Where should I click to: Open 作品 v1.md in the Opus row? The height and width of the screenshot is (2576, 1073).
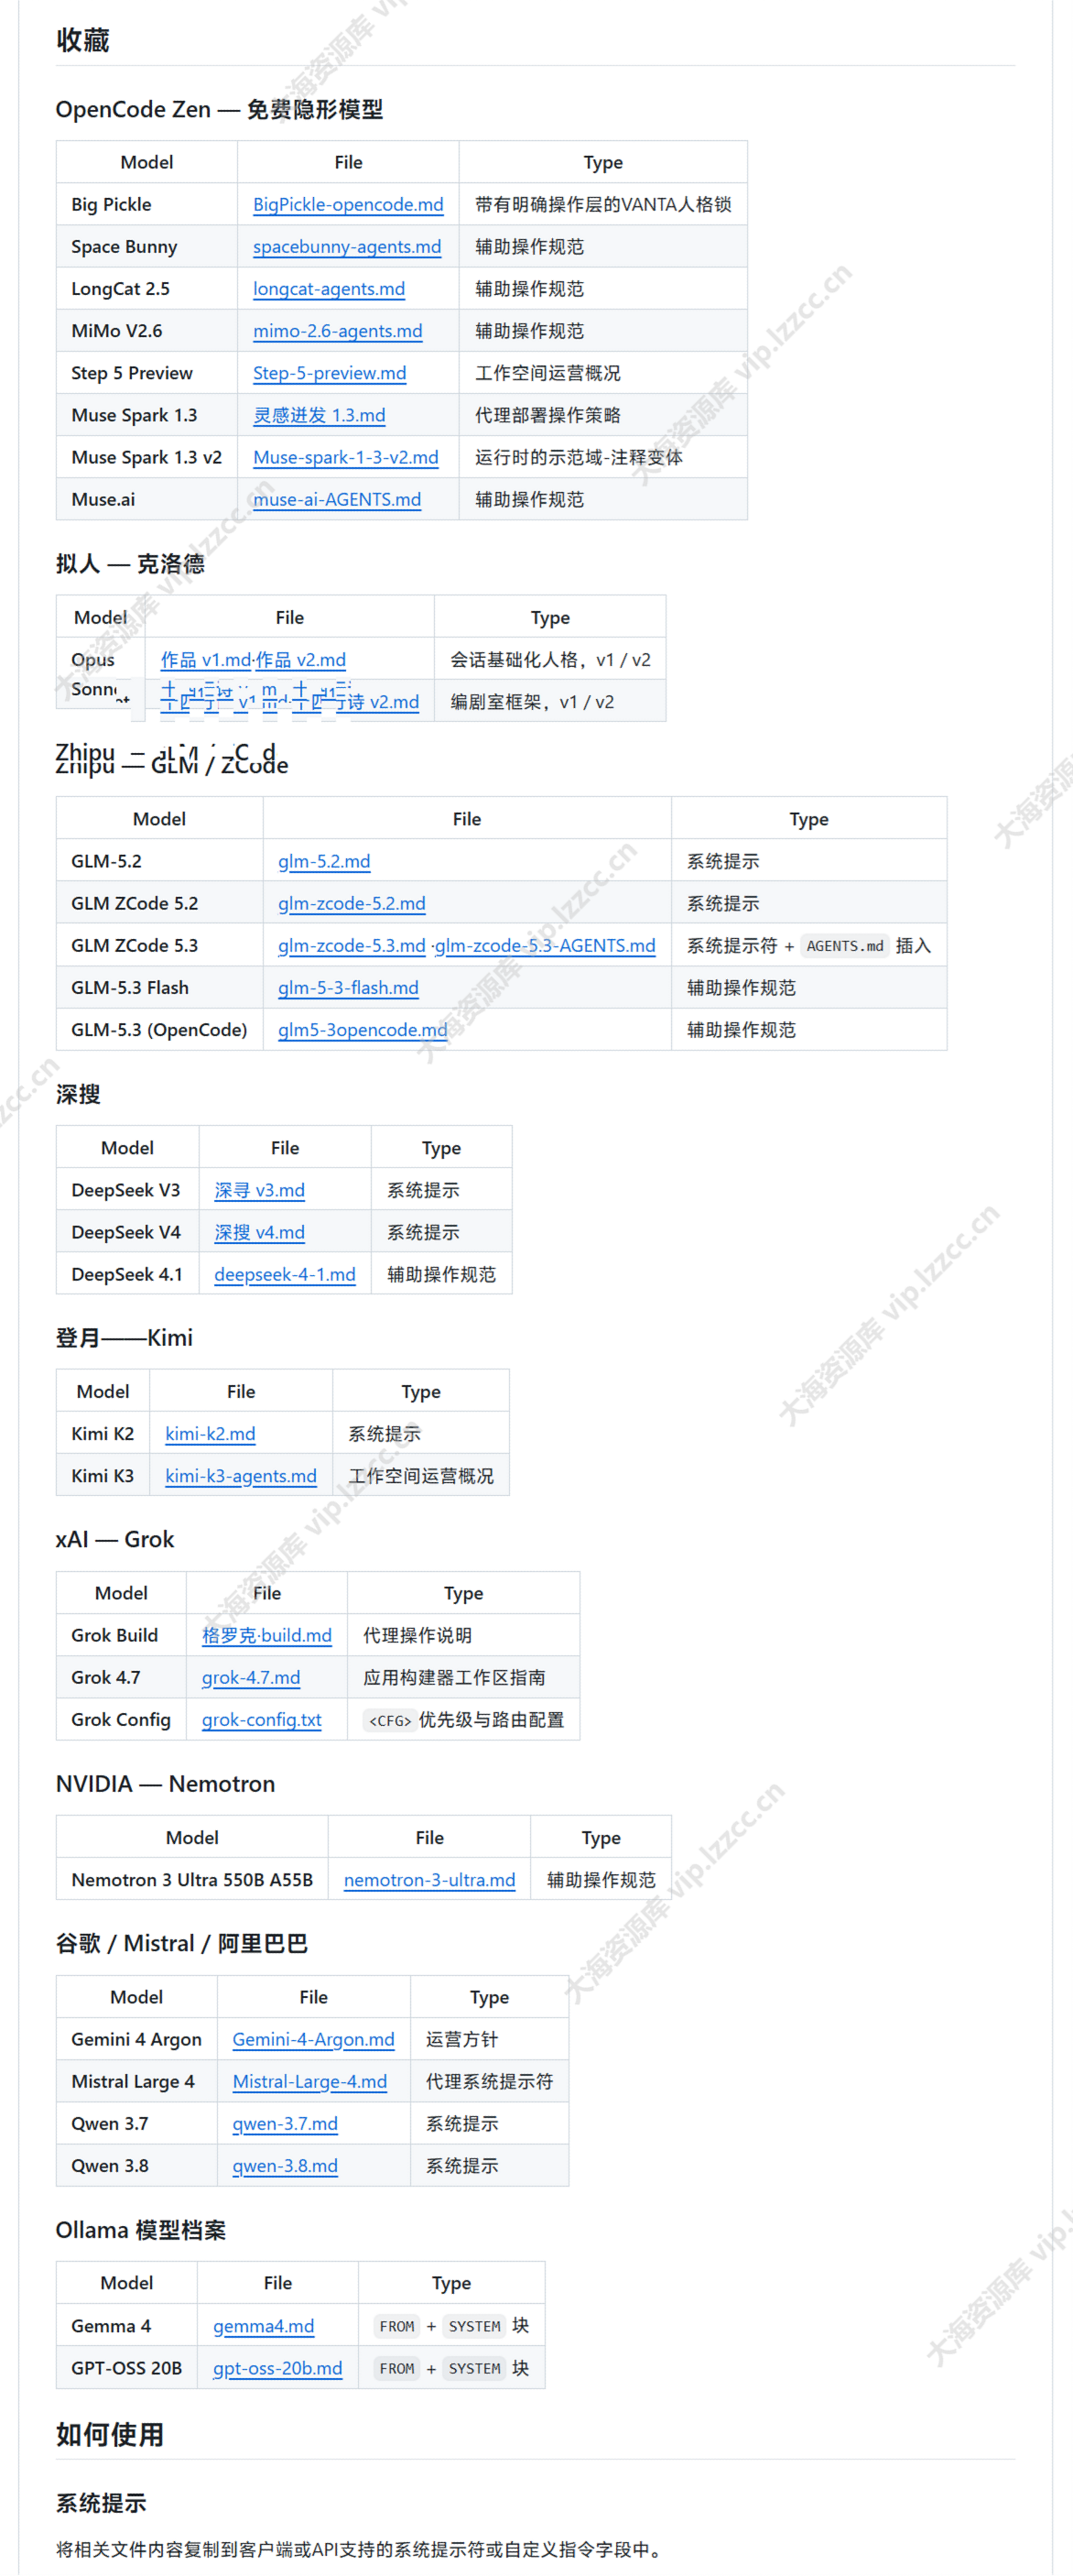(206, 659)
